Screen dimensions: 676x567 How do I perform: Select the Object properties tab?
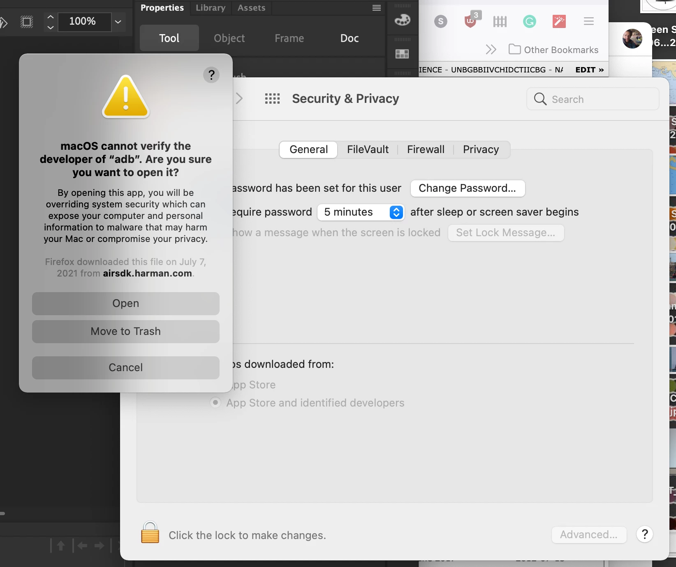click(229, 38)
